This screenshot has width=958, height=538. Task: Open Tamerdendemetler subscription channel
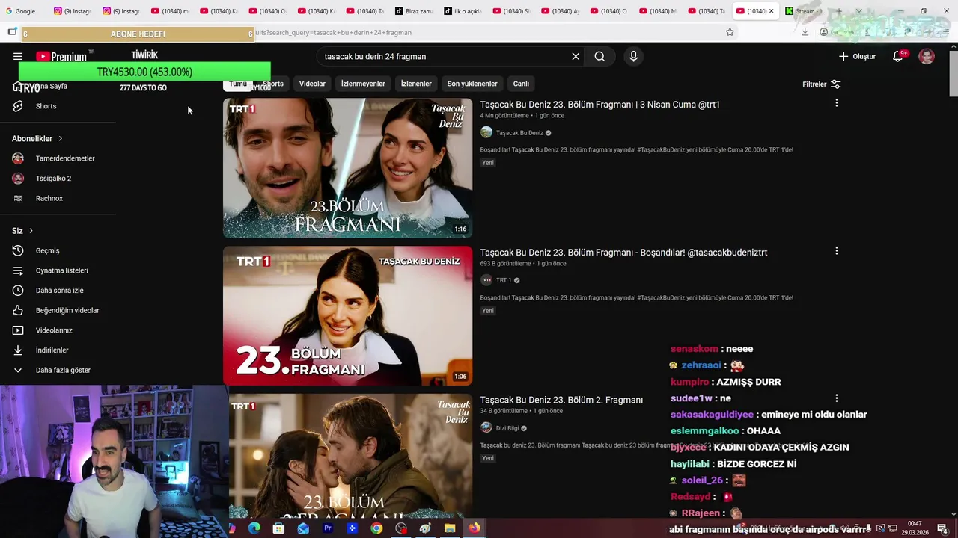(x=65, y=158)
